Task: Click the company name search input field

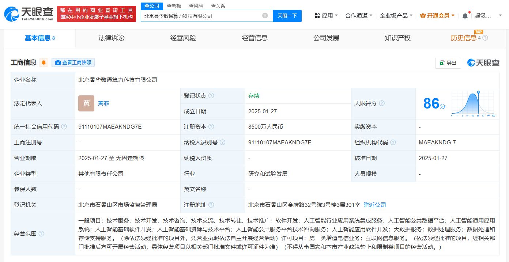Action: pos(201,16)
